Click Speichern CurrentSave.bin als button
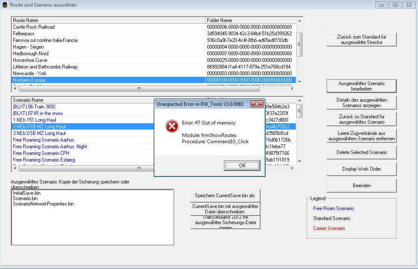This screenshot has width=418, height=269. click(225, 196)
